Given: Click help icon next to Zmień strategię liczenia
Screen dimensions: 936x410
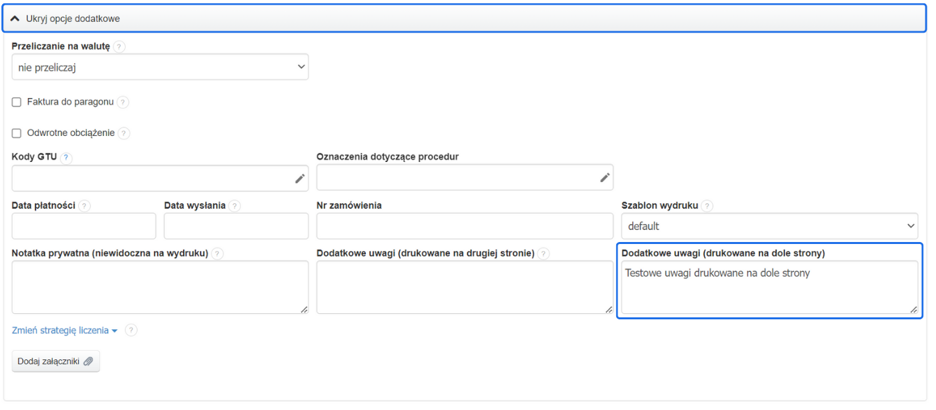Looking at the screenshot, I should [132, 330].
